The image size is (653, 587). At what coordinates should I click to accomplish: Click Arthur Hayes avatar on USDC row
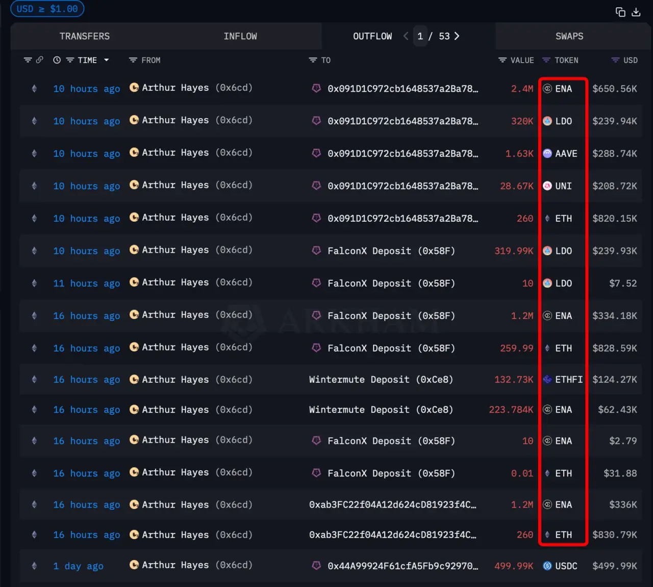pyautogui.click(x=134, y=565)
